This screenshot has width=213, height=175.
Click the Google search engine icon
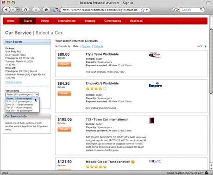click(175, 10)
